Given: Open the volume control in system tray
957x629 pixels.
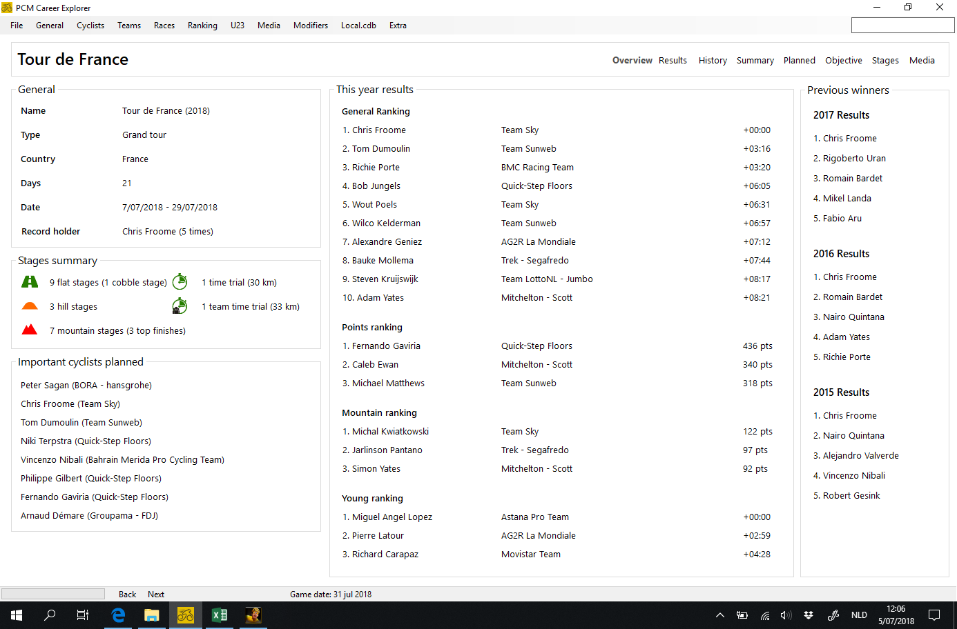Looking at the screenshot, I should point(786,615).
